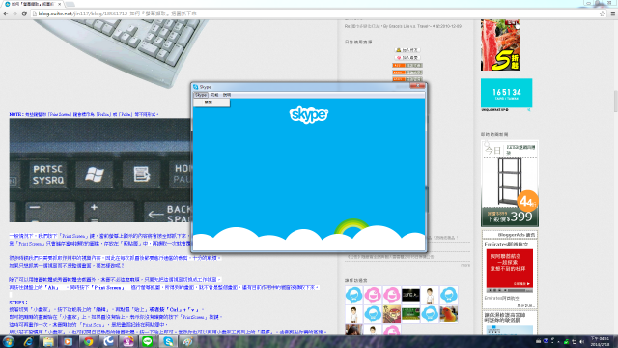This screenshot has height=348, width=618.
Task: Open a new Chrome tab
Action: tap(70, 4)
